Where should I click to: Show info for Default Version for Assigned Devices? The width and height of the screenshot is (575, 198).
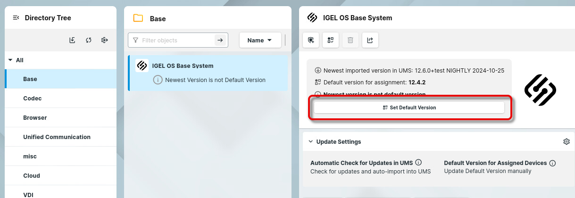(x=552, y=163)
